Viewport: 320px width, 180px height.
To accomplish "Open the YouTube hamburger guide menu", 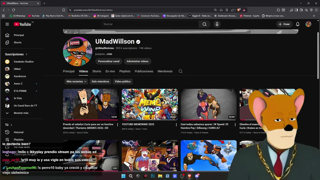I will pos(7,24).
